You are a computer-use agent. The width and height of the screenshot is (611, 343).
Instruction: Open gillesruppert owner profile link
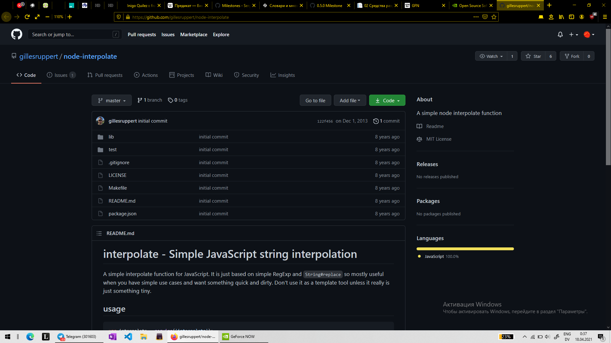click(39, 56)
